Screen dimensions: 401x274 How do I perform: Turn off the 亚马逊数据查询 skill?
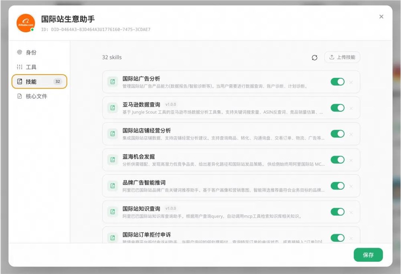(337, 108)
